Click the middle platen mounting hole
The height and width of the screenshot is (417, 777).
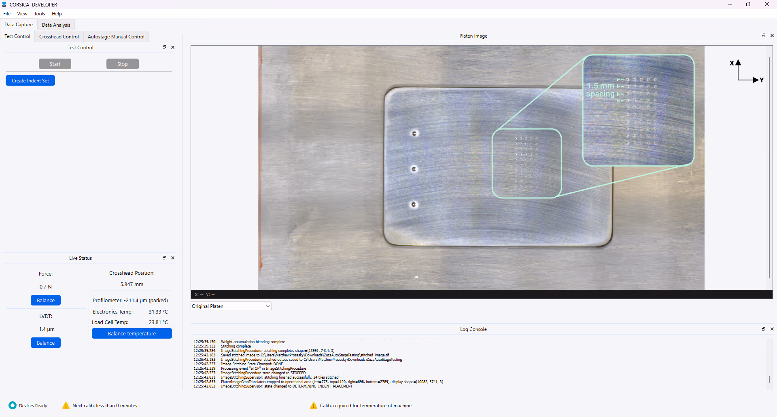click(414, 169)
